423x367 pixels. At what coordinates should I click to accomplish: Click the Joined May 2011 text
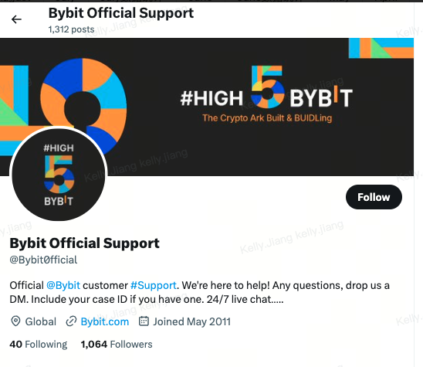click(191, 321)
